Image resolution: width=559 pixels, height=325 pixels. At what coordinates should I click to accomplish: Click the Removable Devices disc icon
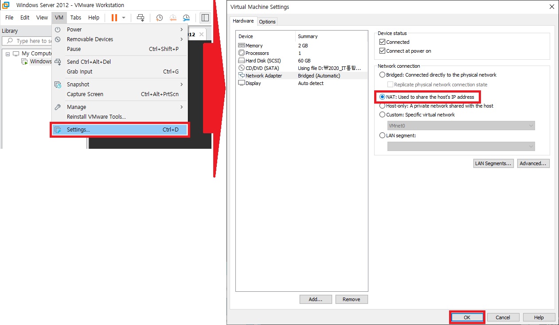pos(58,39)
